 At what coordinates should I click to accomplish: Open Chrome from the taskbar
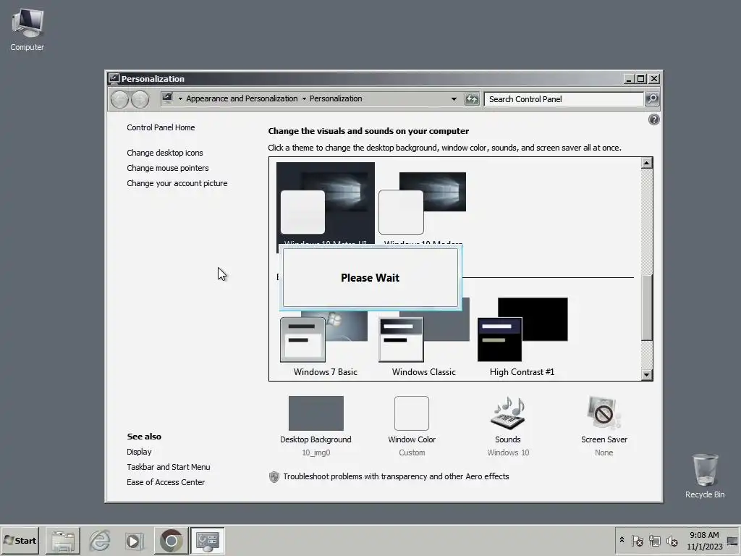[x=171, y=540]
